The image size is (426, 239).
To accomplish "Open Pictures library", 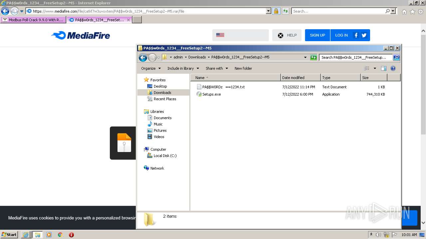I will [160, 130].
